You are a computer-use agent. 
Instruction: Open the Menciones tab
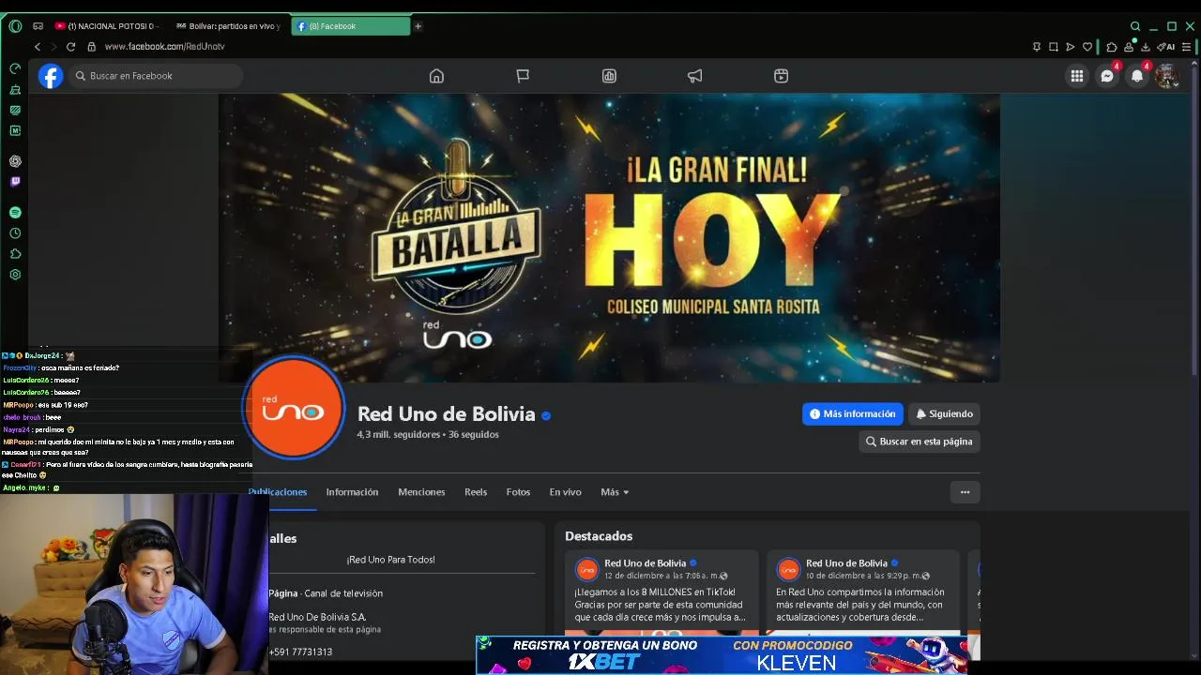click(421, 492)
